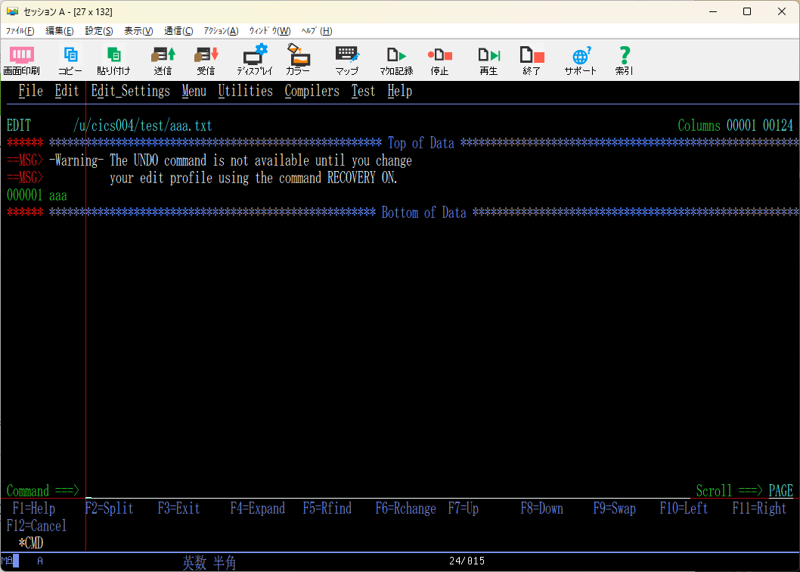Click the F1=Help function key label
Screen dimensions: 800x572
tap(34, 508)
